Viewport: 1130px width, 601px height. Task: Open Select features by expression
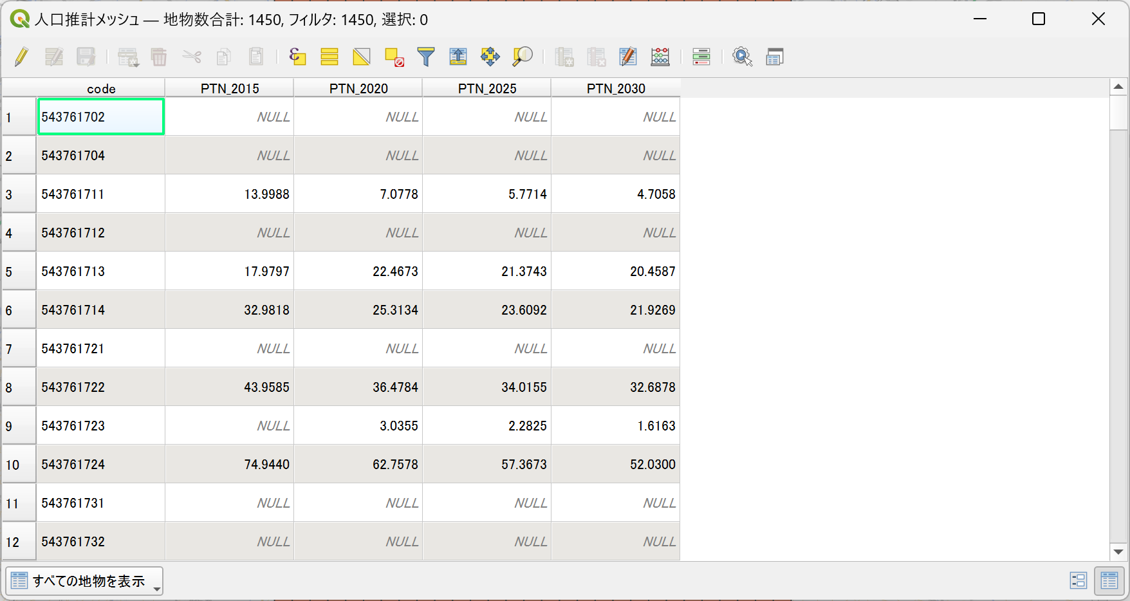click(x=297, y=57)
